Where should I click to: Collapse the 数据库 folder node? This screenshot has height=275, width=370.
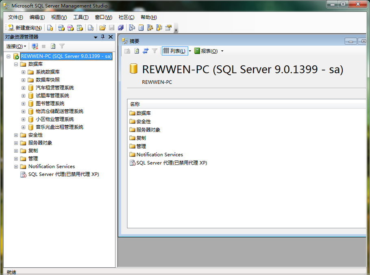click(16, 64)
